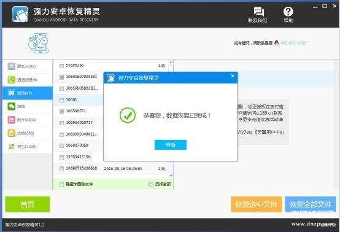
Task: Click the contacts category icon
Action: 12,66
